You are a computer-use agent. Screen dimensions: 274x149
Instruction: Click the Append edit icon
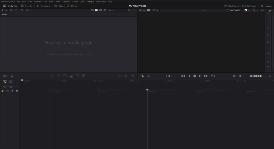click(x=59, y=76)
